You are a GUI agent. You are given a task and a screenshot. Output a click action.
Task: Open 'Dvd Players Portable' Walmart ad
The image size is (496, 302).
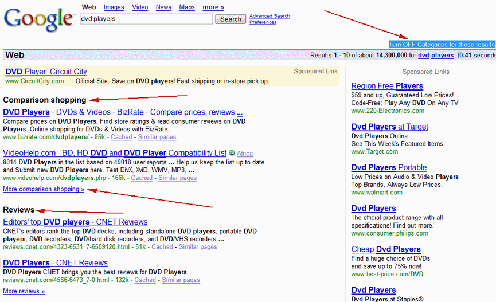[x=389, y=167]
